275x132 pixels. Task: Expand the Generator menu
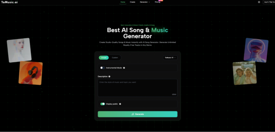(145, 2)
